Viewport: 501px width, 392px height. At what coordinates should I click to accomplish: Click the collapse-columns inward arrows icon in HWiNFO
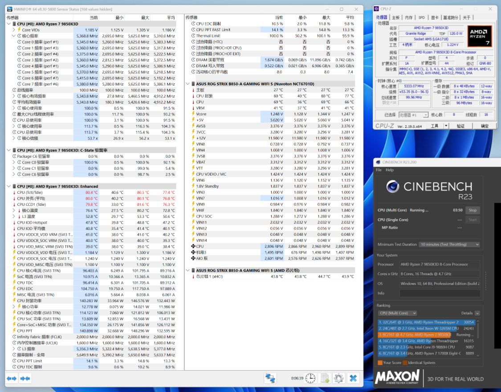tap(25, 379)
